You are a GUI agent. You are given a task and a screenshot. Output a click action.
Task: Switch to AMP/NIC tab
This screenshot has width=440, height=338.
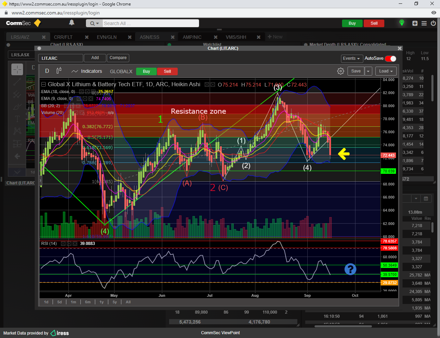click(192, 37)
